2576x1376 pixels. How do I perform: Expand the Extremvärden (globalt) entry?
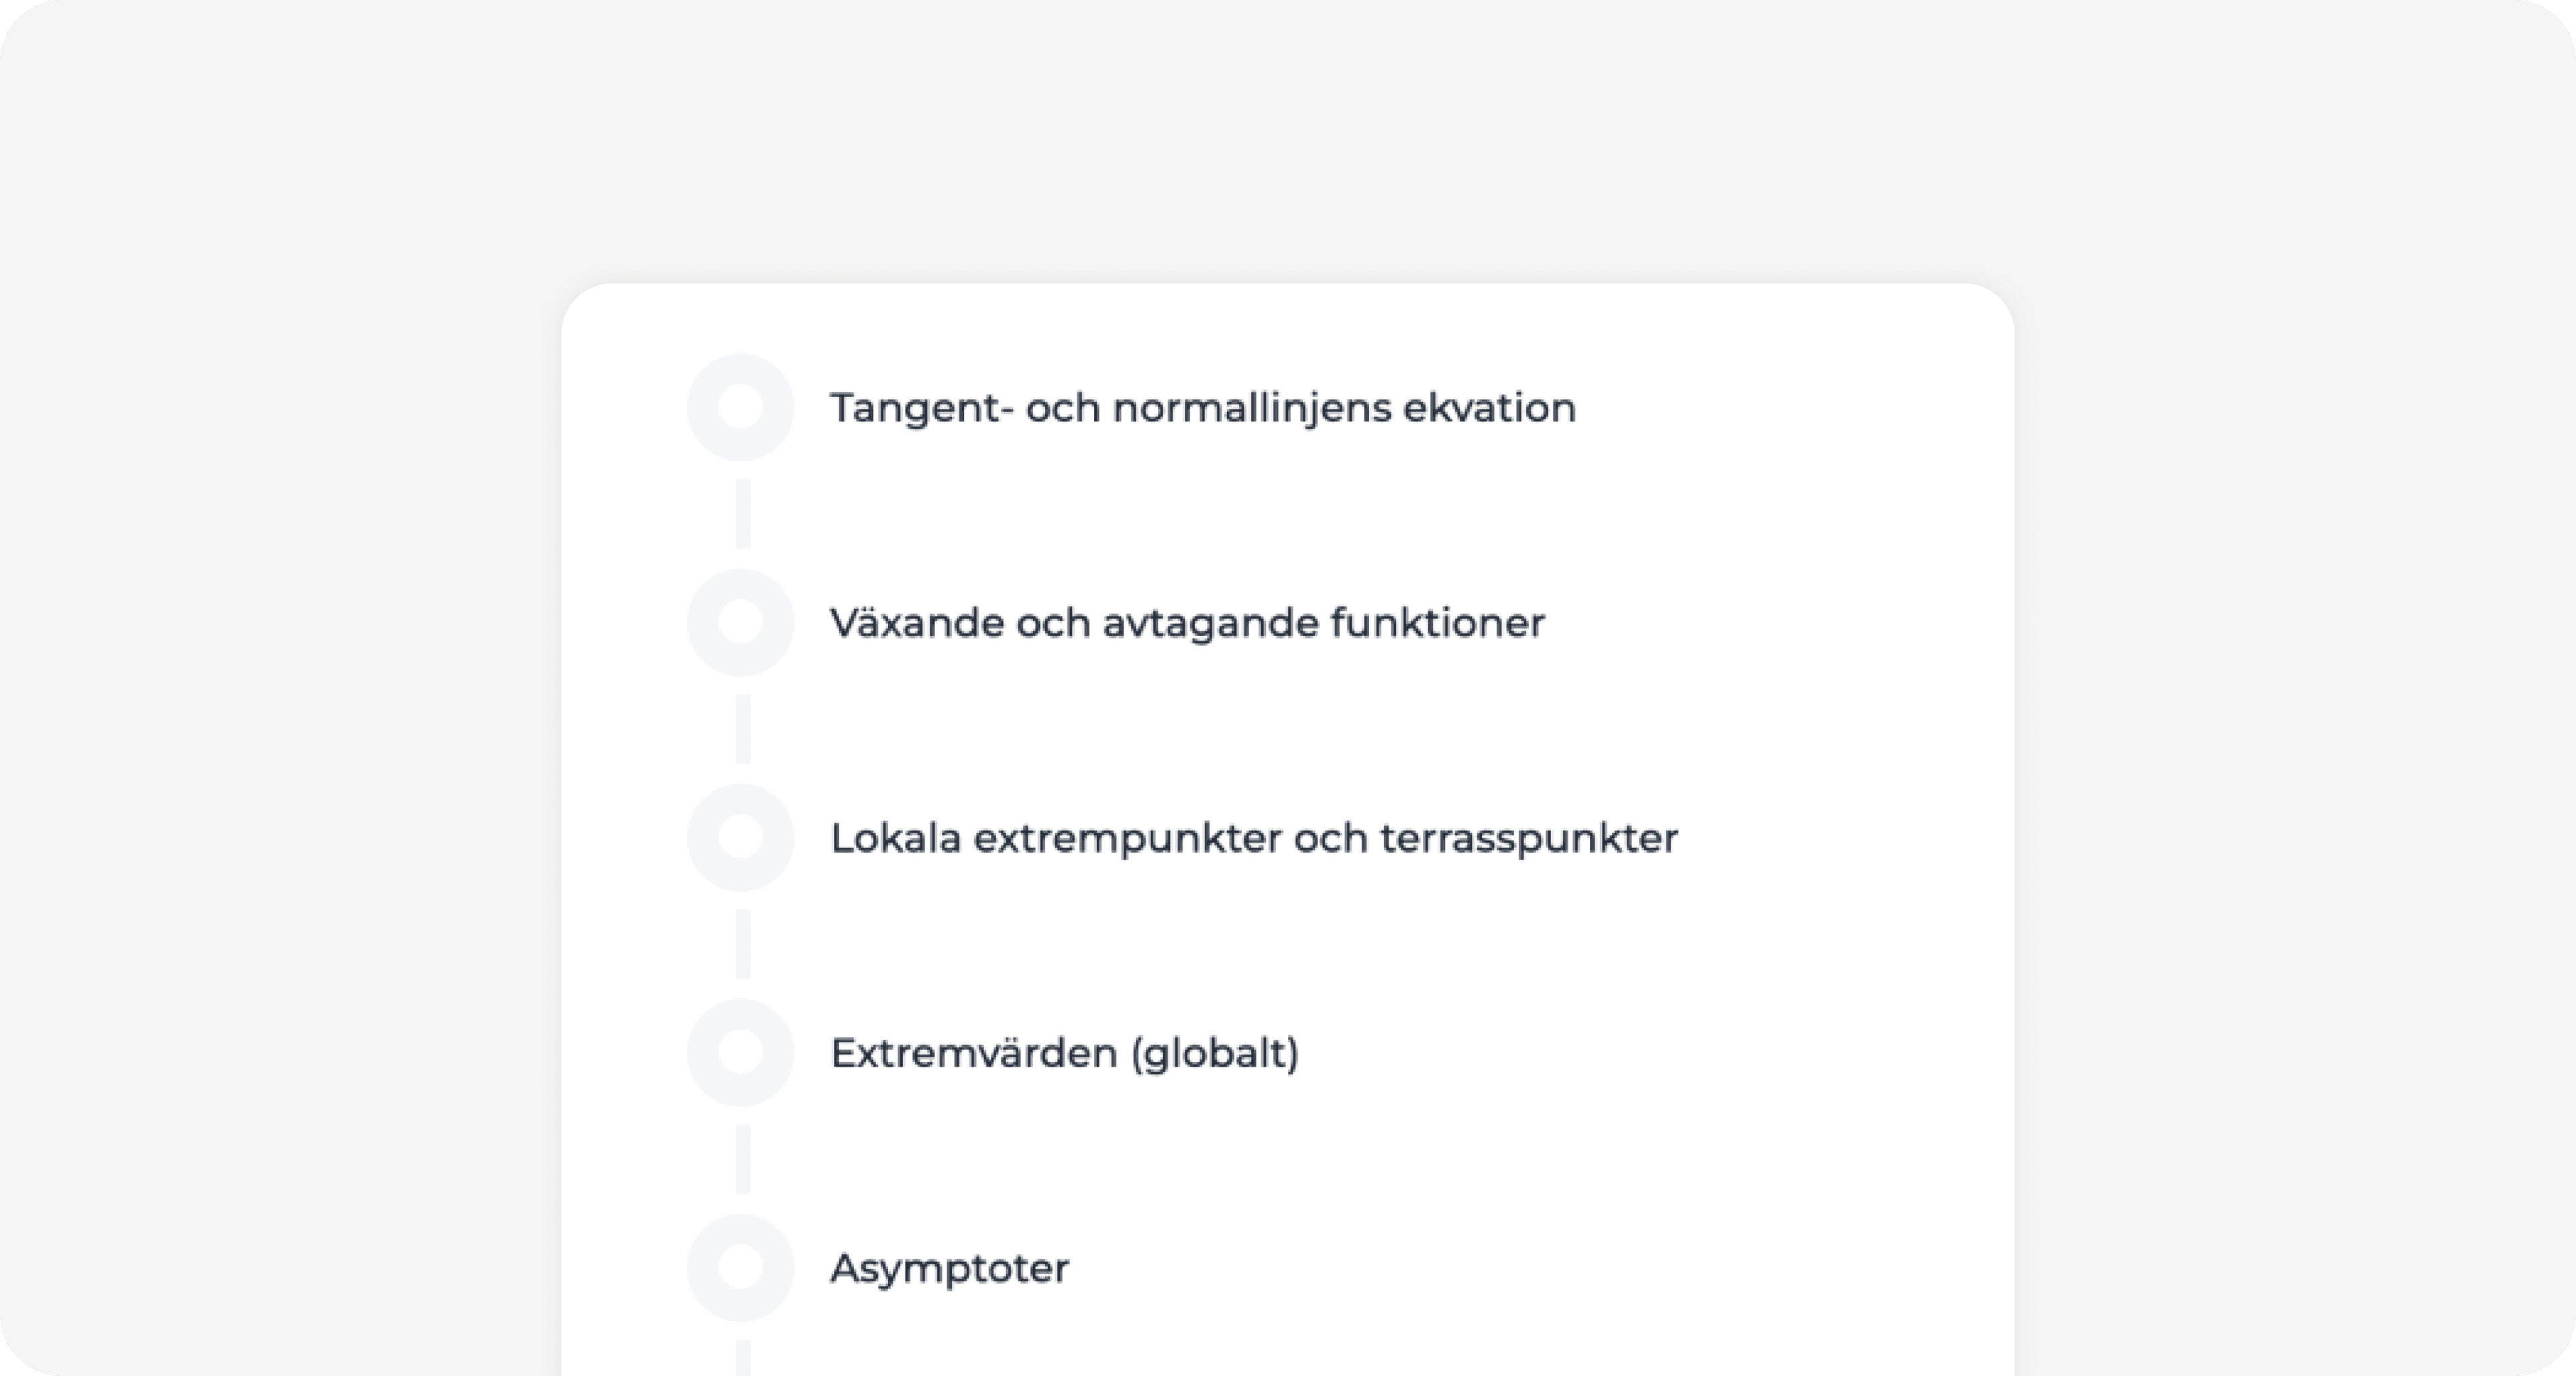tap(1065, 1051)
